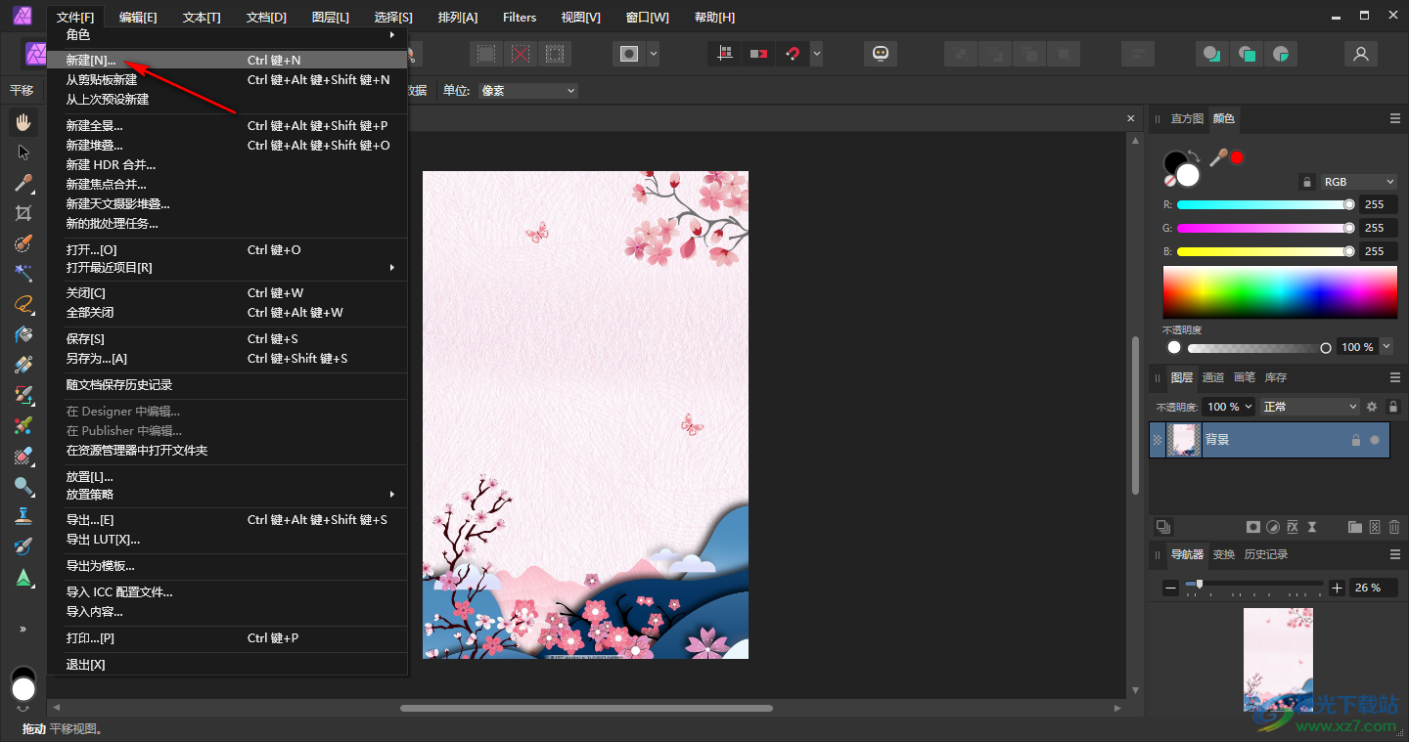Select the Clone stamp tool
1409x742 pixels.
tap(23, 516)
